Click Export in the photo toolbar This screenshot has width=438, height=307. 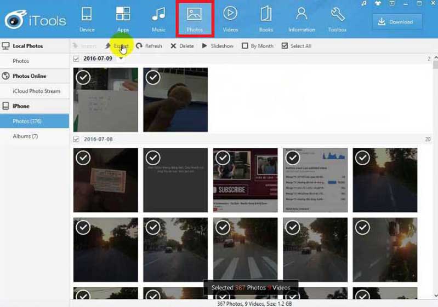[x=117, y=46]
